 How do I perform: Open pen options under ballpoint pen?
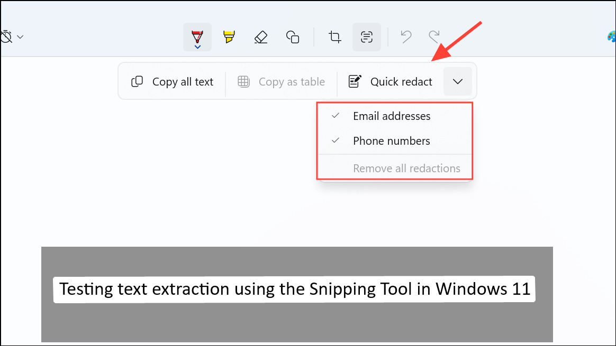[197, 47]
